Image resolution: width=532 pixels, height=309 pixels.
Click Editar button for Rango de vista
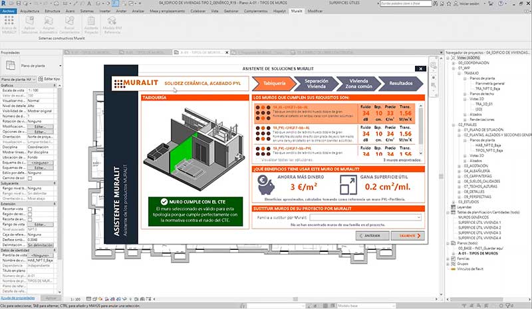tap(40, 225)
